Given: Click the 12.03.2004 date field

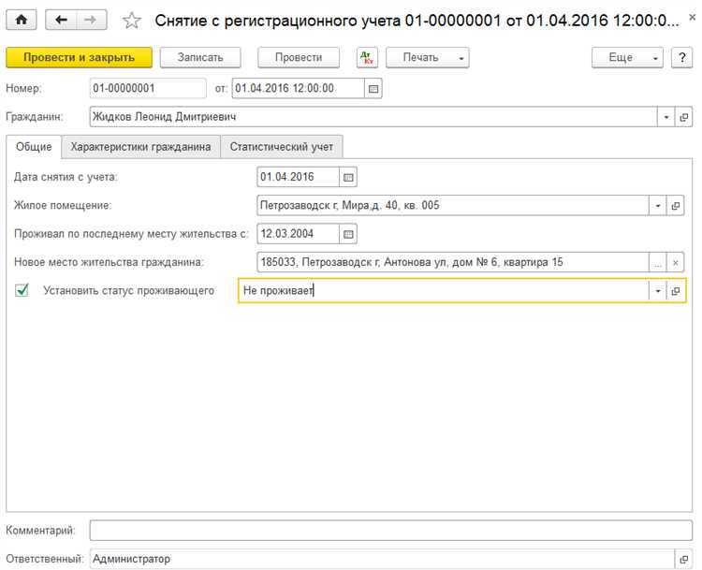Looking at the screenshot, I should (x=299, y=234).
